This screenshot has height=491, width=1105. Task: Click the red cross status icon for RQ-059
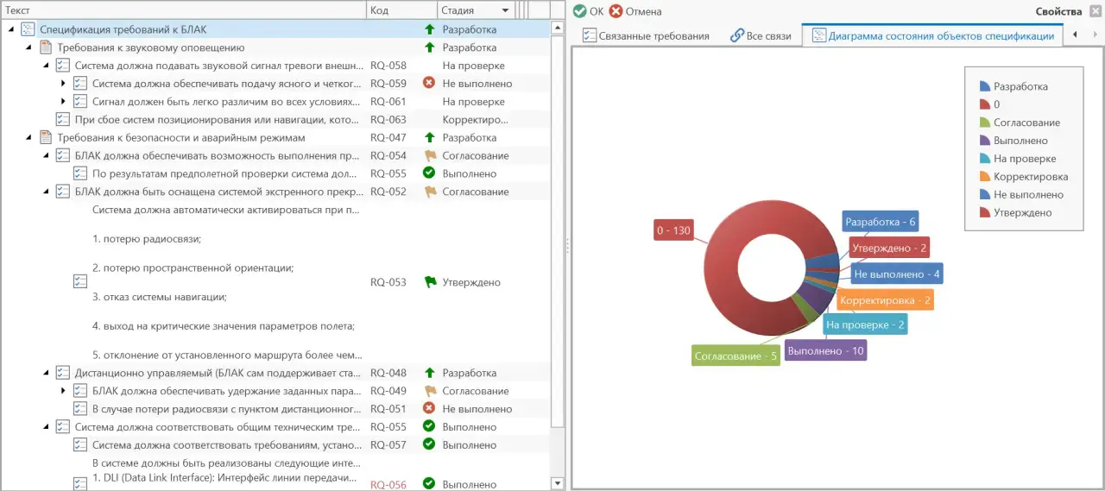[x=429, y=83]
